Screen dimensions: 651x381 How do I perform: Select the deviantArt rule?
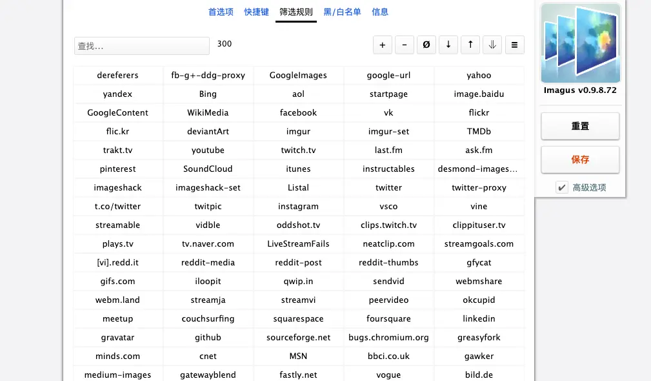click(208, 131)
